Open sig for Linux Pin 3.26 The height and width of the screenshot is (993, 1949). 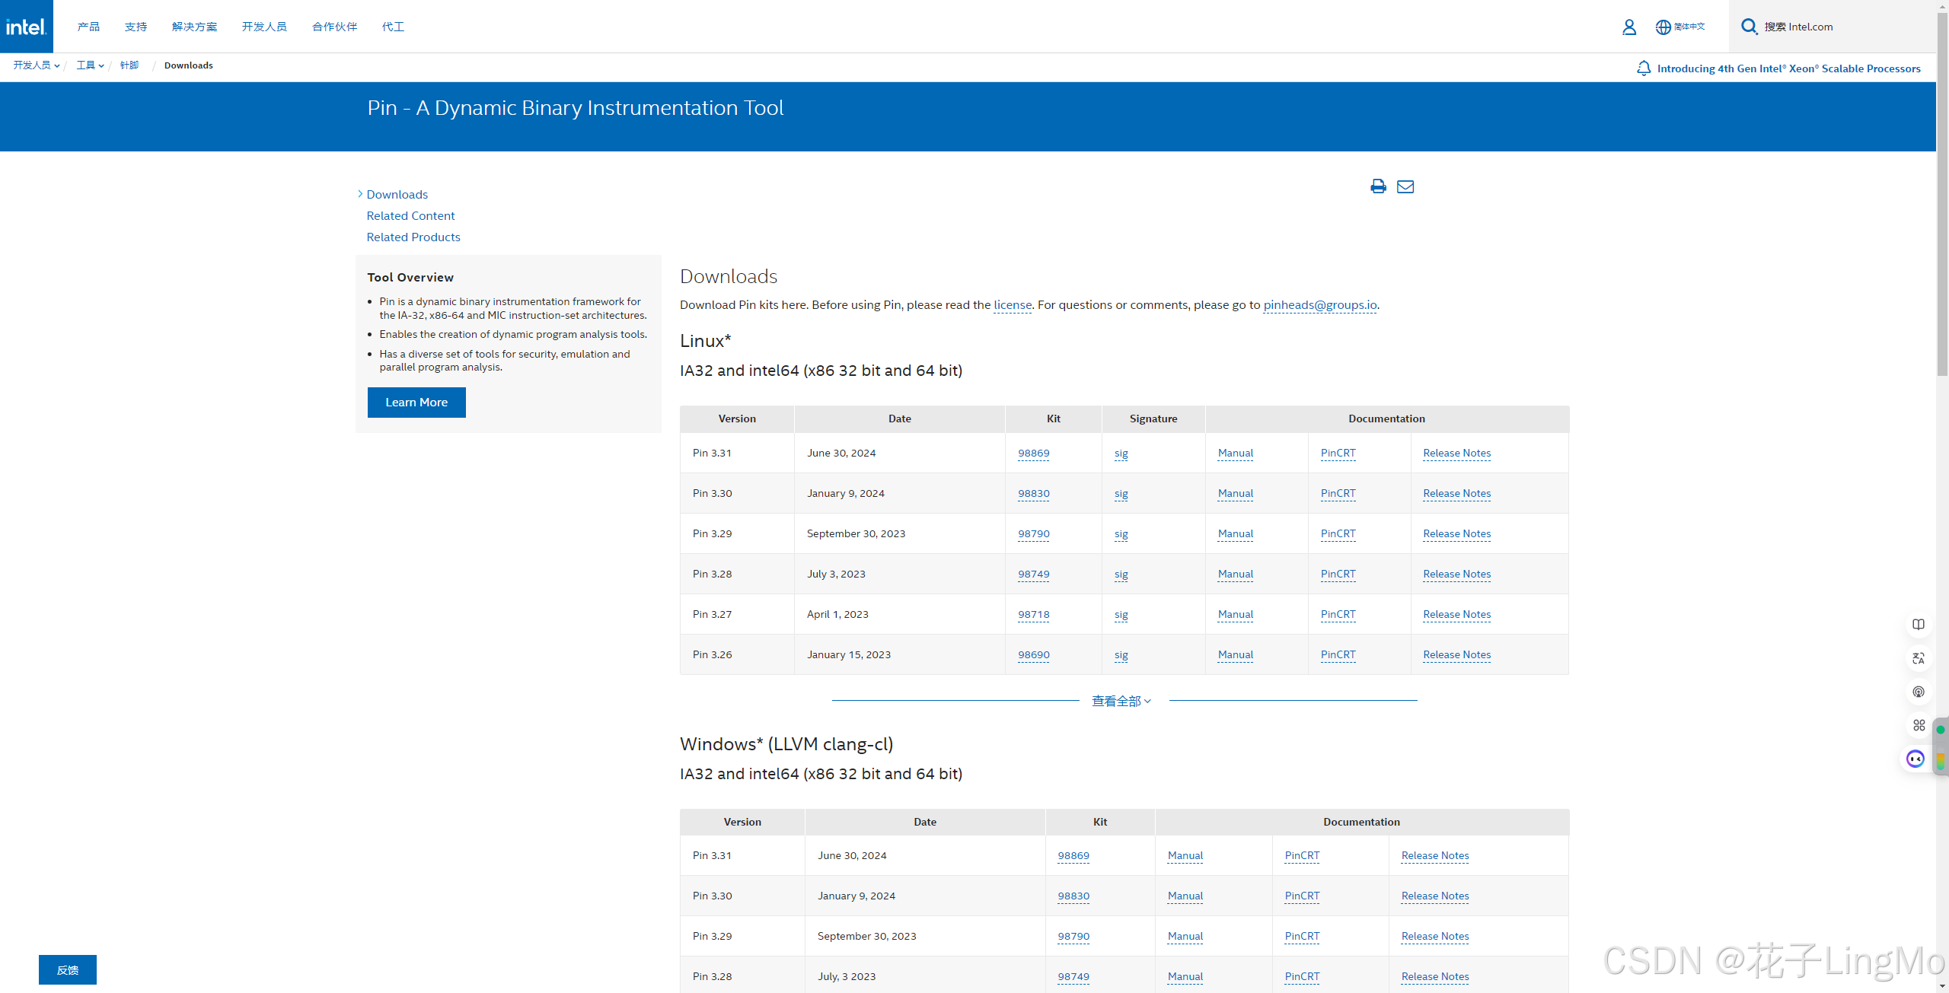[1121, 655]
